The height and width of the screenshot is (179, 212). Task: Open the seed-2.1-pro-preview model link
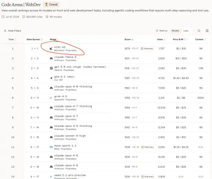pyautogui.click(x=70, y=175)
